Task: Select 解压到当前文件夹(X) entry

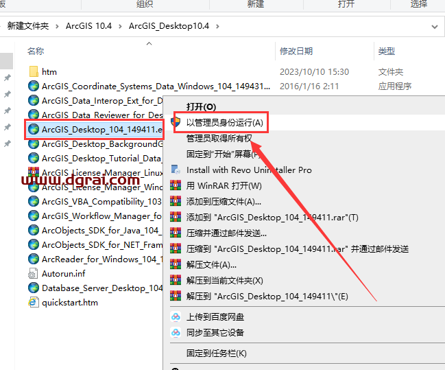Action: coord(224,281)
